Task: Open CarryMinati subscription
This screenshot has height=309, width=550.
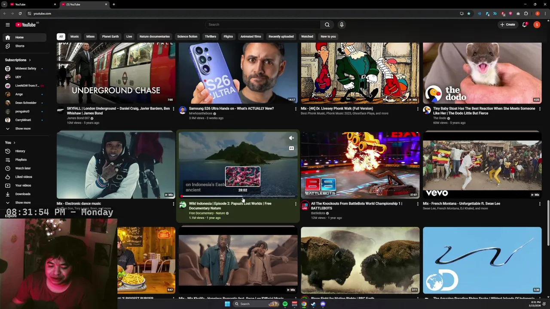Action: [23, 120]
